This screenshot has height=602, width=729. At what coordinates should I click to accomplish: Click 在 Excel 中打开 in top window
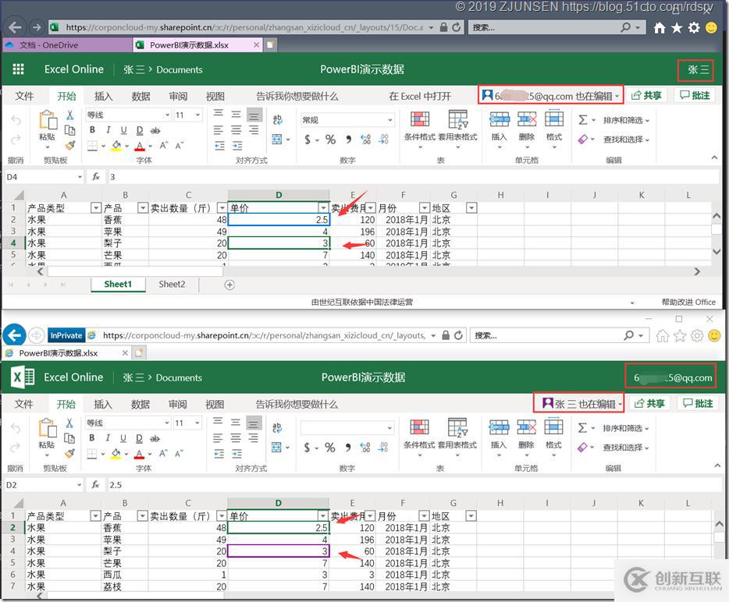(x=420, y=96)
